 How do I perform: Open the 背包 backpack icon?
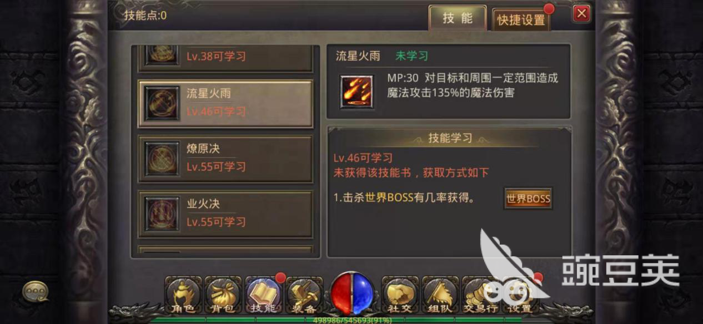click(x=224, y=295)
